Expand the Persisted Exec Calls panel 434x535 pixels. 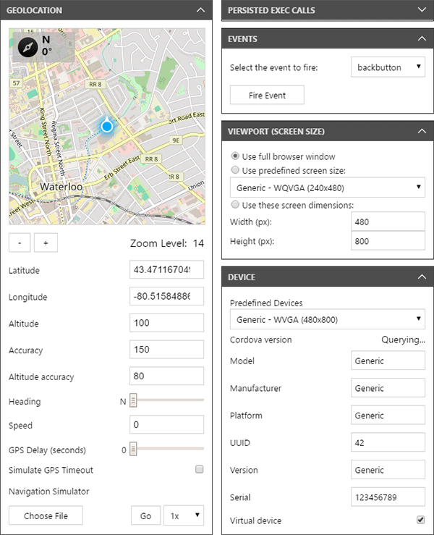point(422,11)
